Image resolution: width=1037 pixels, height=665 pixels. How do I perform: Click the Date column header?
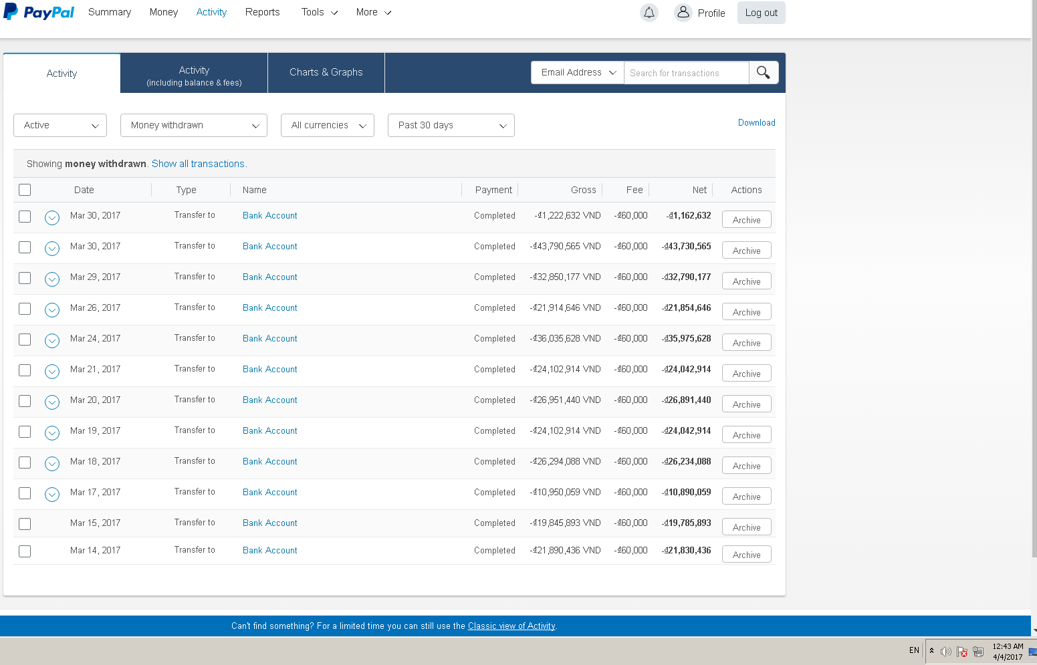[84, 190]
